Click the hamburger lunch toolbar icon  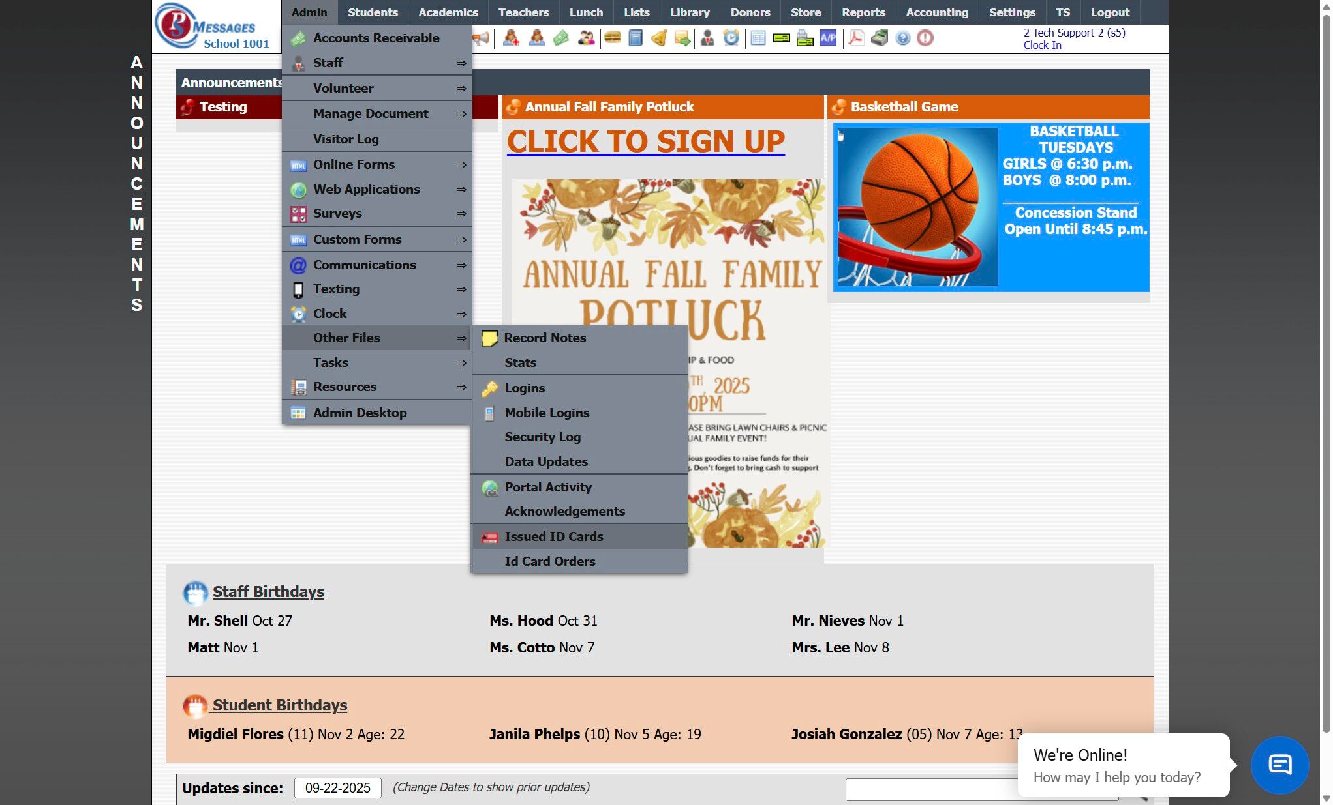pyautogui.click(x=612, y=38)
